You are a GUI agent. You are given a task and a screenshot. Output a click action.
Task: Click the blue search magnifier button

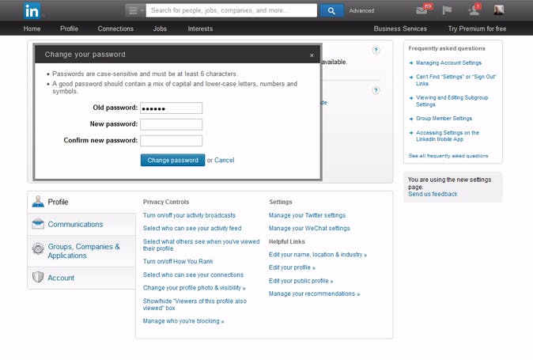(x=331, y=10)
